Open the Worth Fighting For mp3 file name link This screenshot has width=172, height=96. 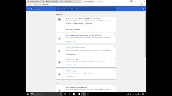coord(83,35)
